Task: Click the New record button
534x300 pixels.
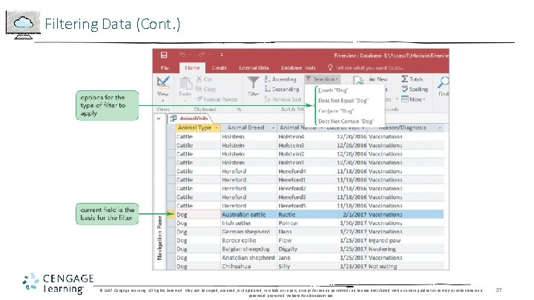Action: (378, 79)
